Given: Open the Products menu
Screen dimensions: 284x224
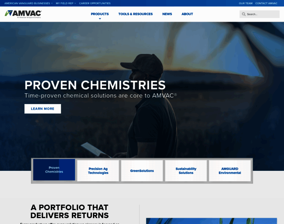Looking at the screenshot, I should point(100,14).
